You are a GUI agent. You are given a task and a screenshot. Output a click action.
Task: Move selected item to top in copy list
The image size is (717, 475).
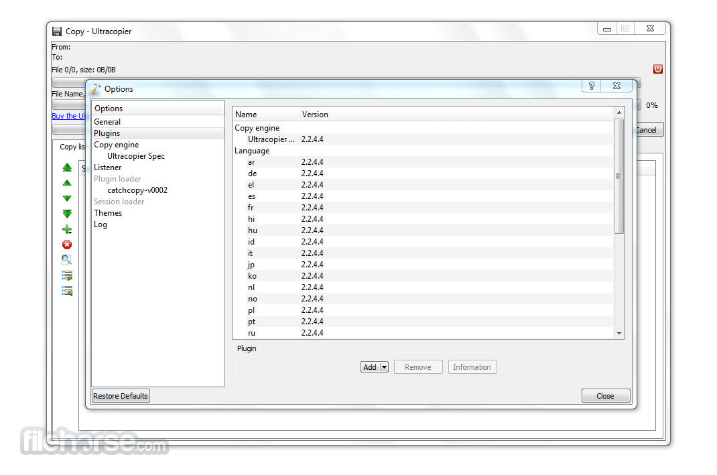click(x=67, y=167)
